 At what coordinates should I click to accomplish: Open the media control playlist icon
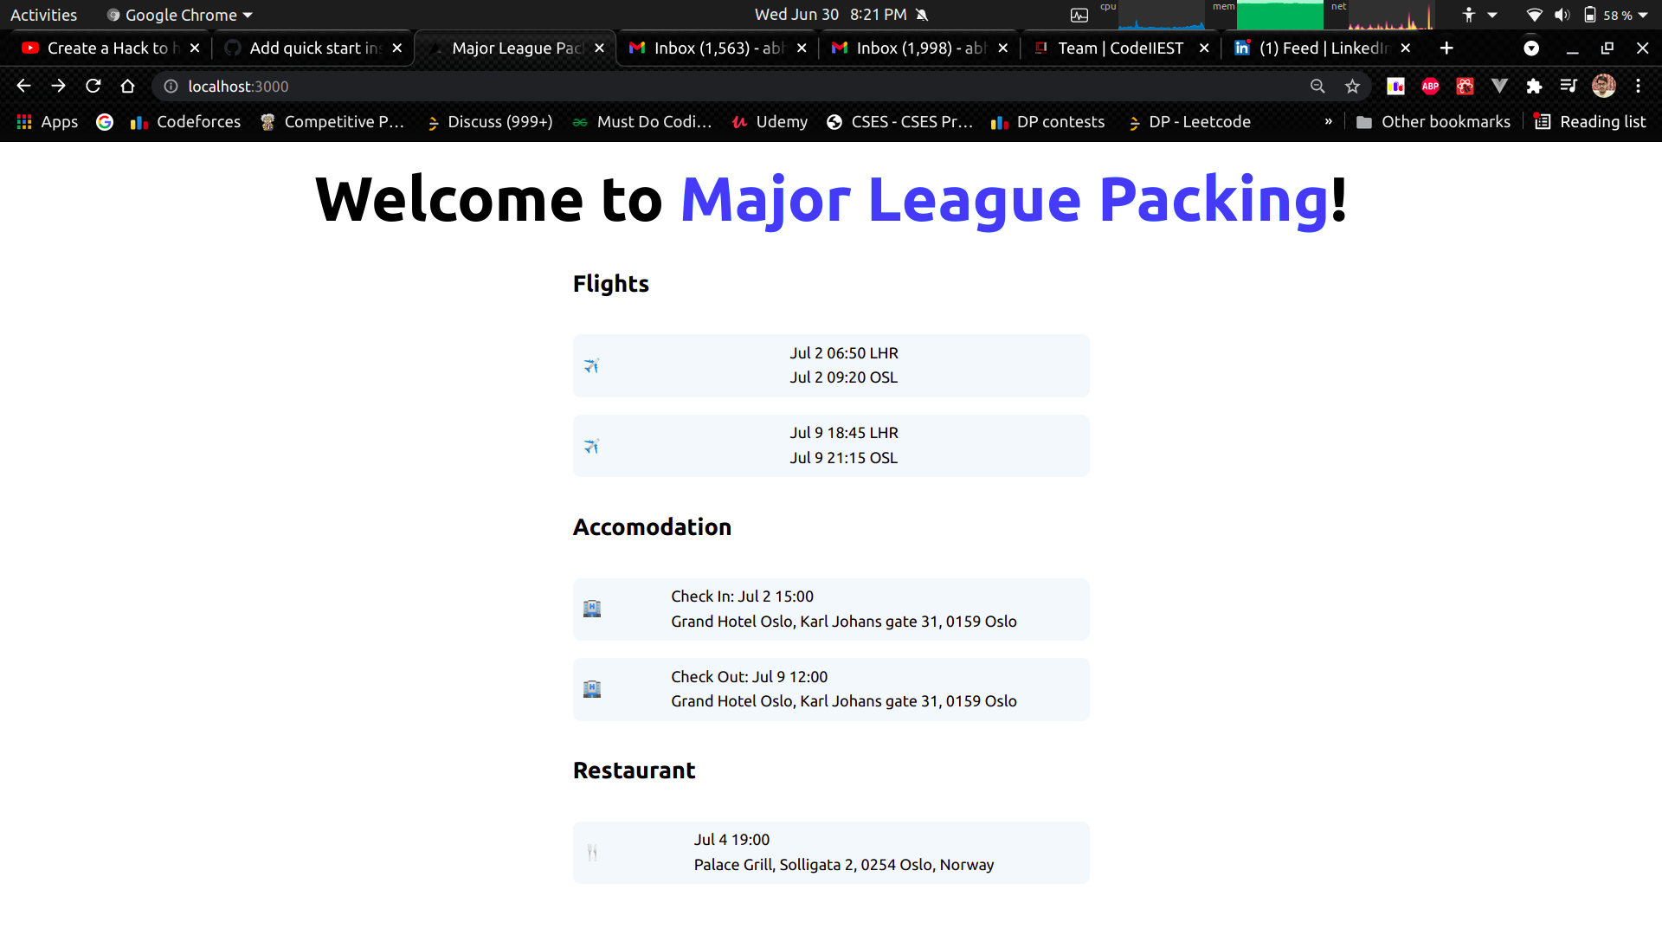tap(1569, 86)
